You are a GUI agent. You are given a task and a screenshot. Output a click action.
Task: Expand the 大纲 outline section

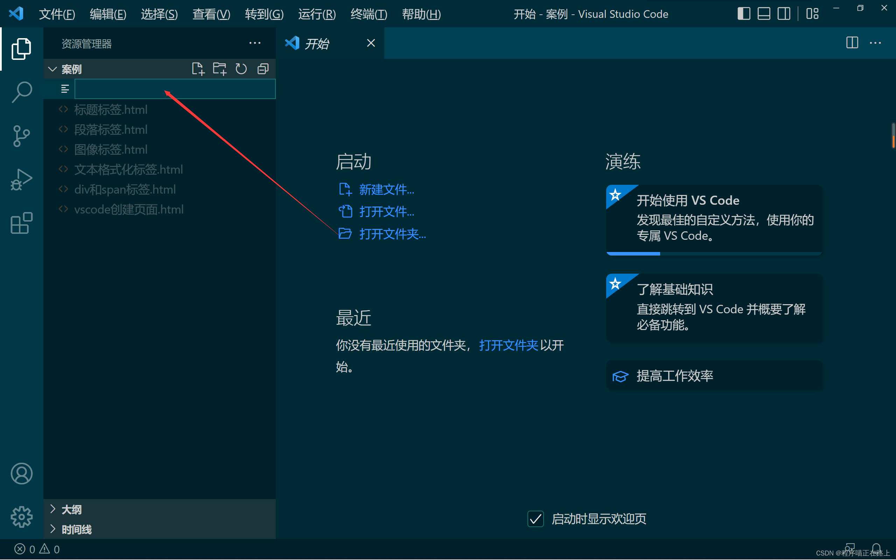tap(160, 509)
